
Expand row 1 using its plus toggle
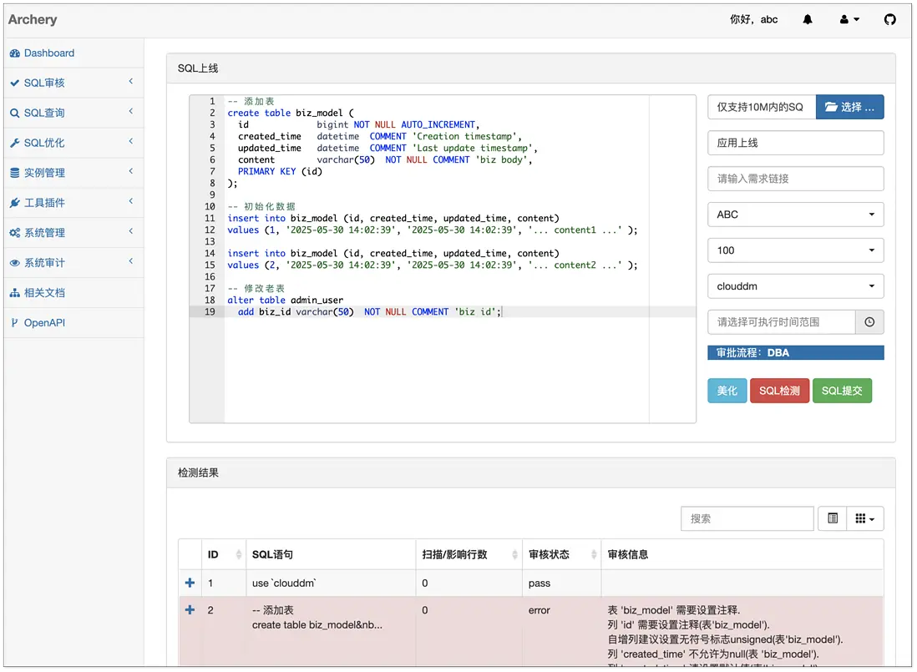coord(190,583)
